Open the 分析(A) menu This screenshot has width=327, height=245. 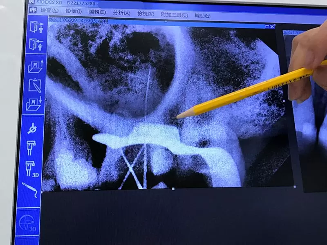tap(121, 13)
